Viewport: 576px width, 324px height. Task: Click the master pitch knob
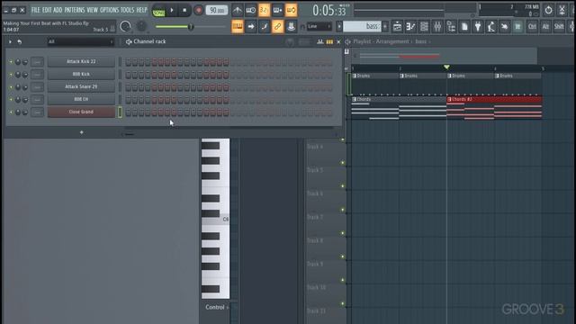pos(141,26)
